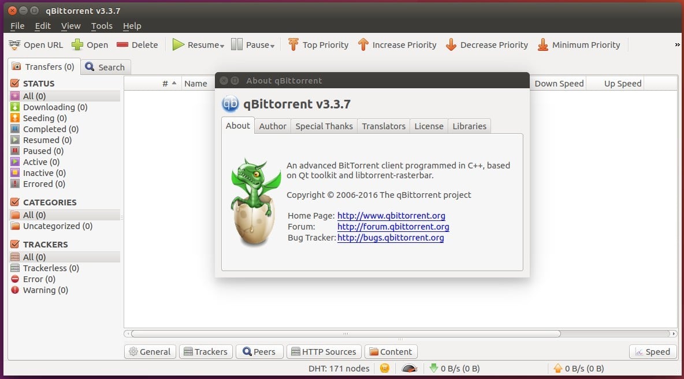Click the Errored status filter icon
This screenshot has height=379, width=684.
[x=15, y=183]
